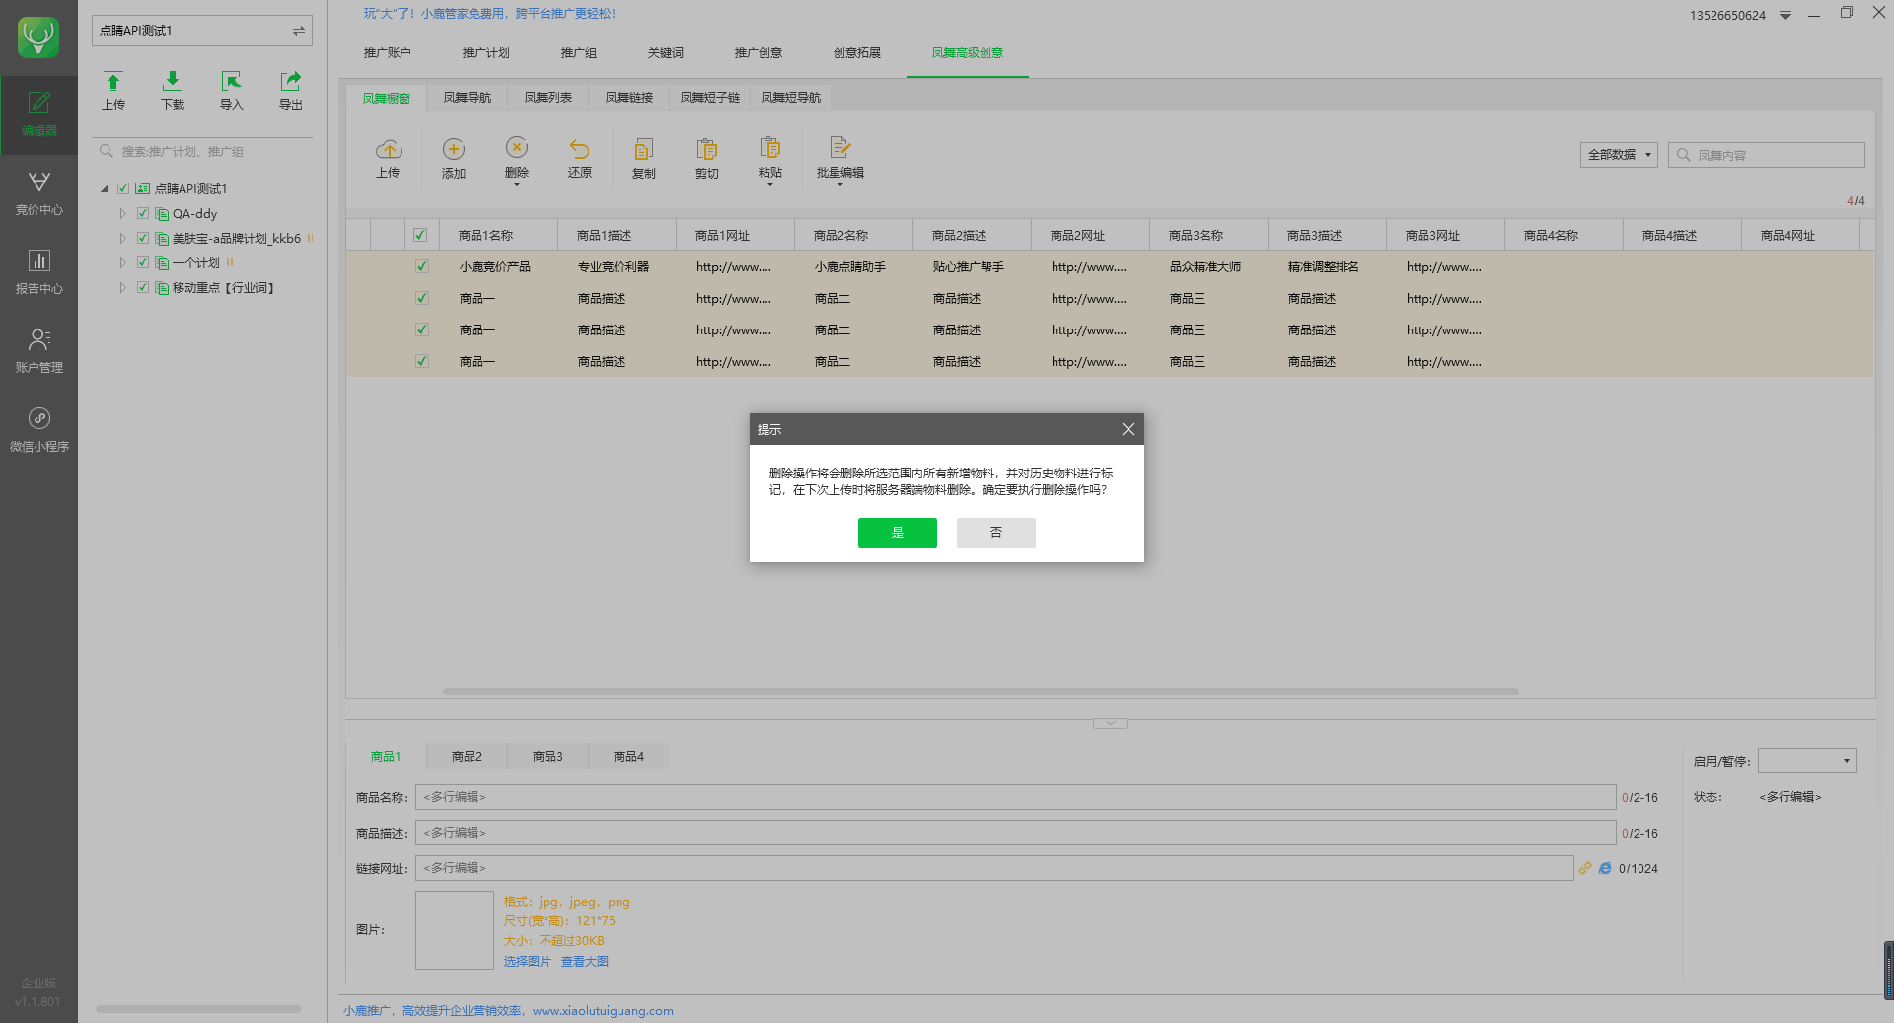Click the 搜索推广计划、推广组 search field

click(x=202, y=151)
